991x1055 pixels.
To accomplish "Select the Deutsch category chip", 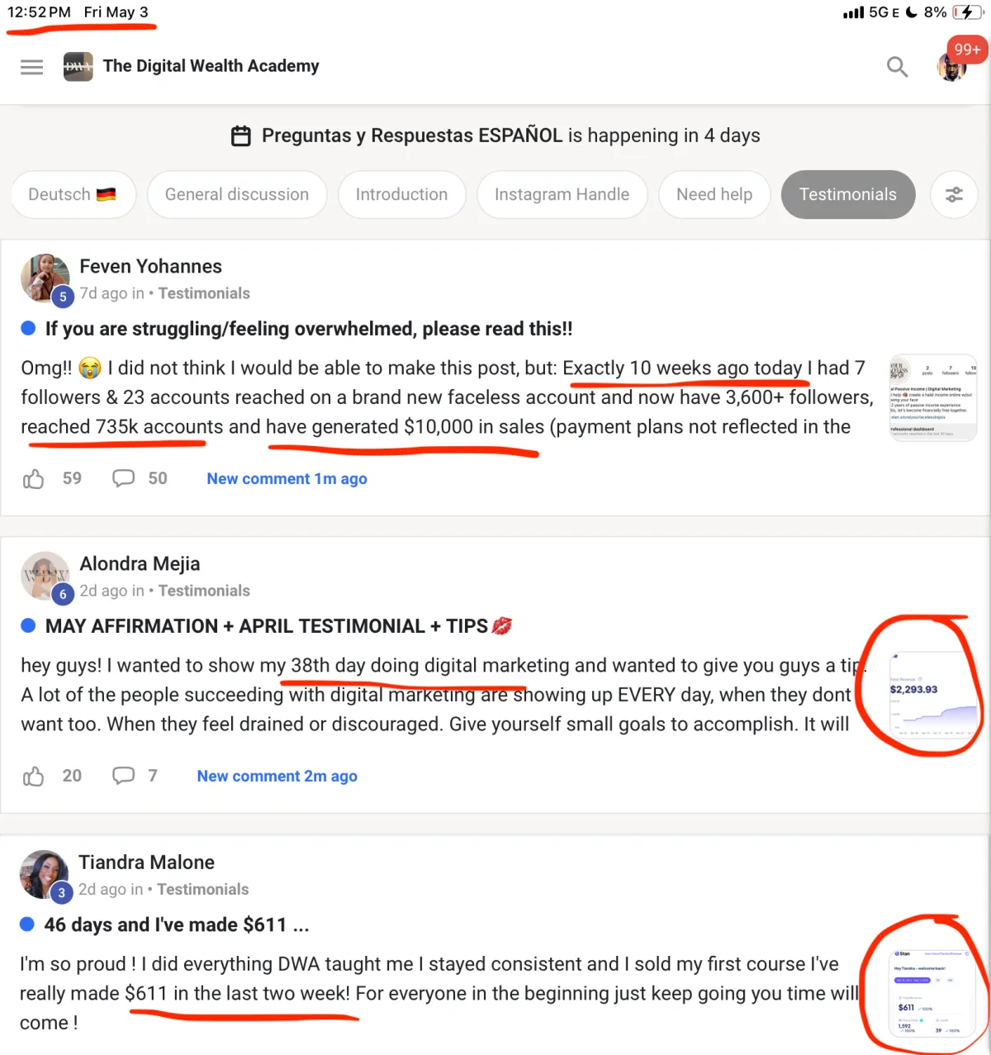I will click(73, 195).
